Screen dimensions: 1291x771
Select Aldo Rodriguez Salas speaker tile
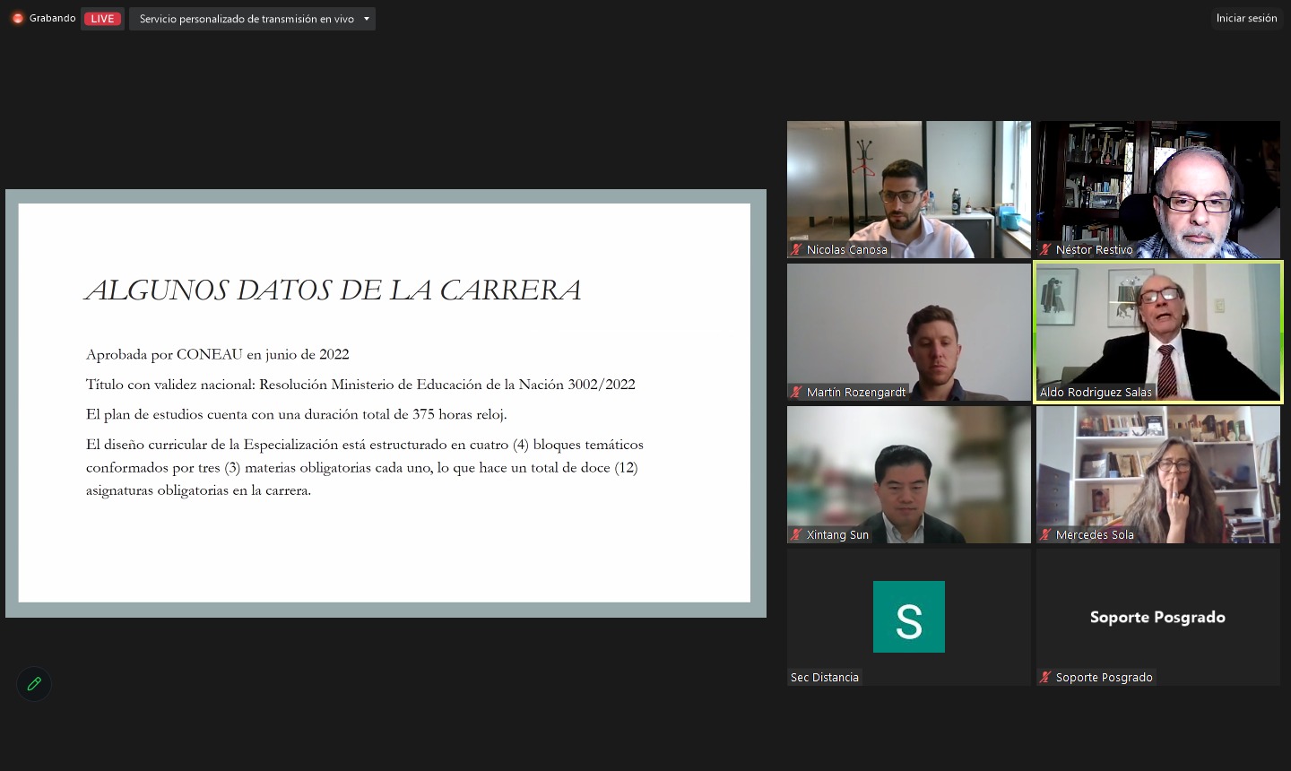click(x=1158, y=332)
